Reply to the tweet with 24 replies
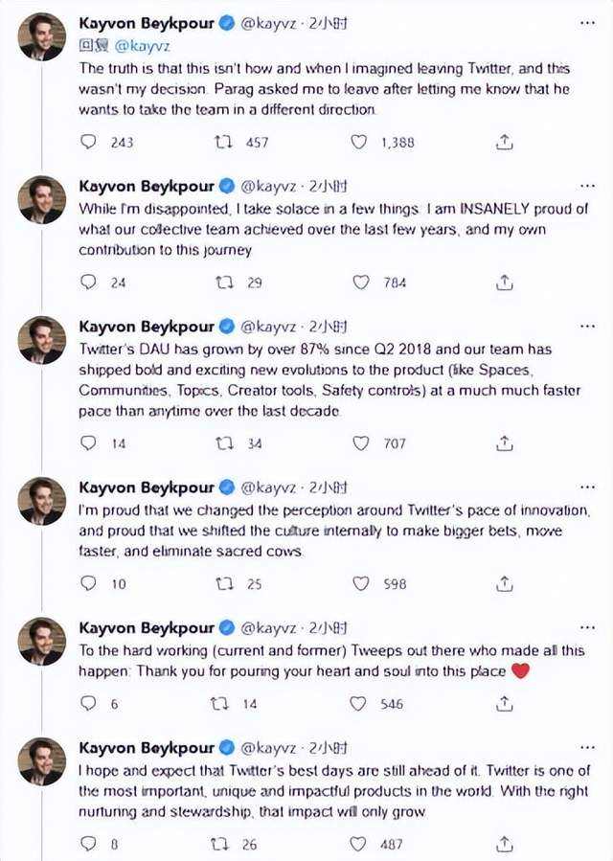 (x=88, y=283)
